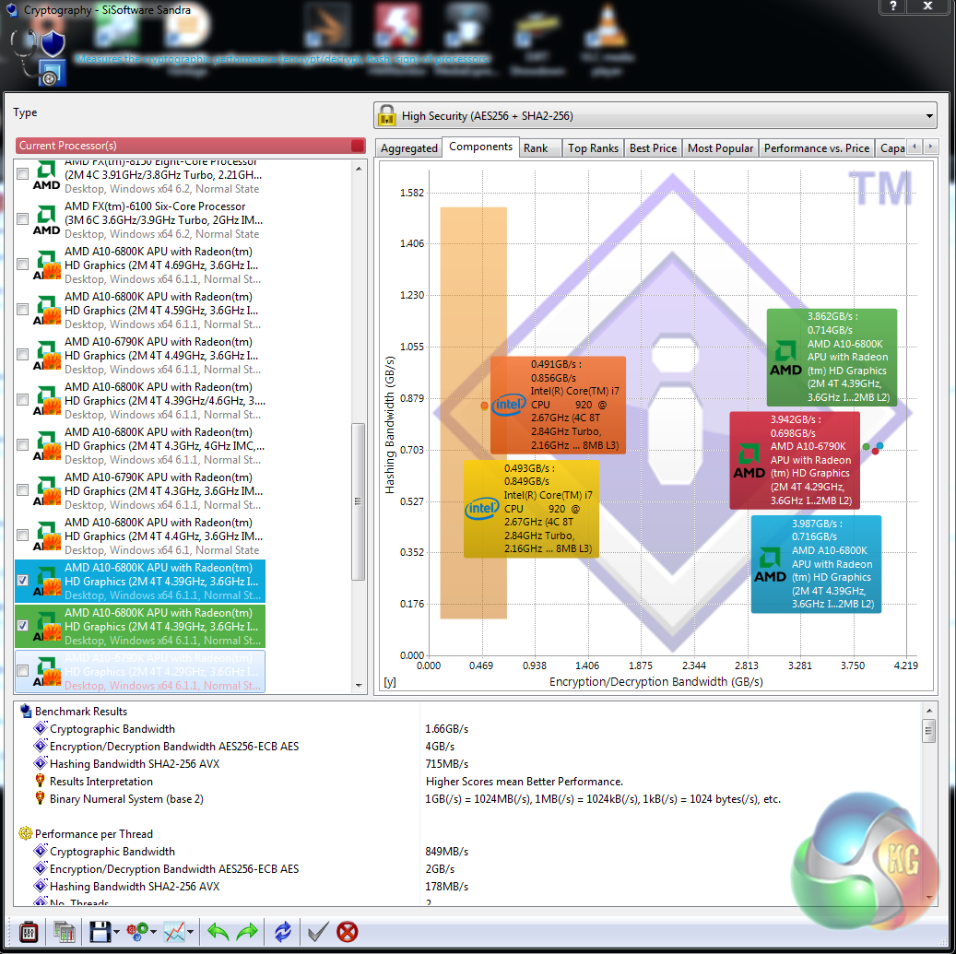Screen dimensions: 956x954
Task: Open the dropdown arrow beside the save icon
Action: click(x=116, y=932)
